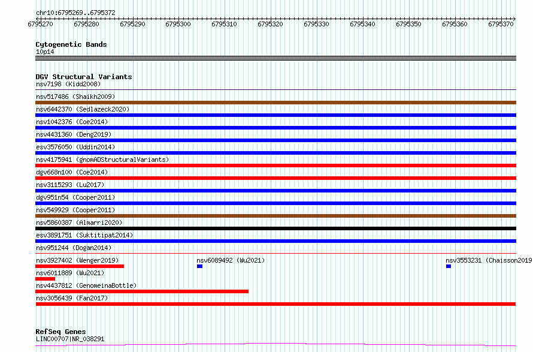533x352 pixels.
Task: Click ruler position 6795340
Action: [363, 24]
